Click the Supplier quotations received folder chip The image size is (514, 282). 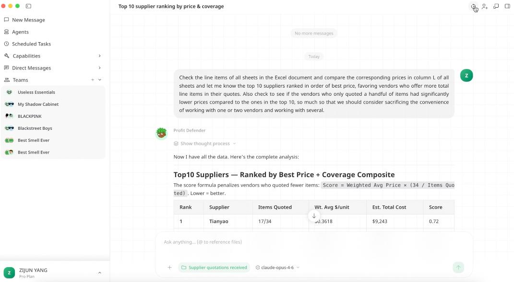[215, 268]
